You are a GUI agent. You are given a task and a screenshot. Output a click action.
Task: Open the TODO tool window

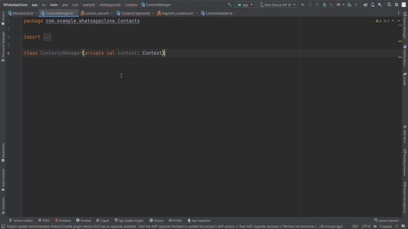click(44, 221)
